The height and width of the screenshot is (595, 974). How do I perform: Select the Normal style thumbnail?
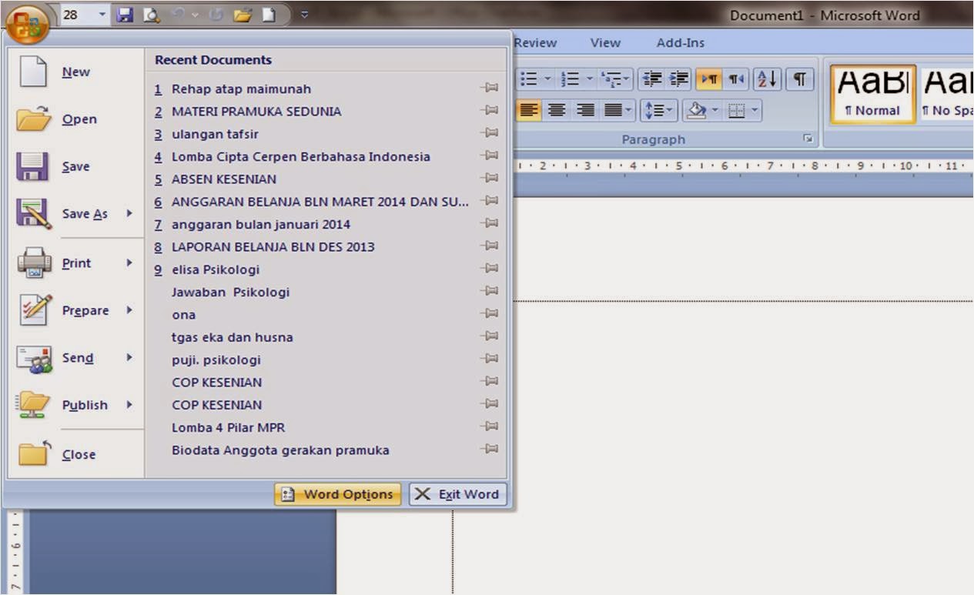873,94
